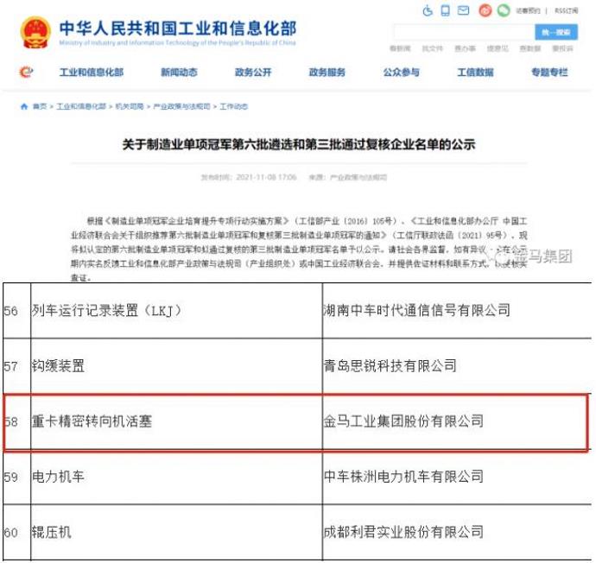The image size is (596, 563).
Task: Click the accessibility wheelchair icon
Action: (428, 11)
